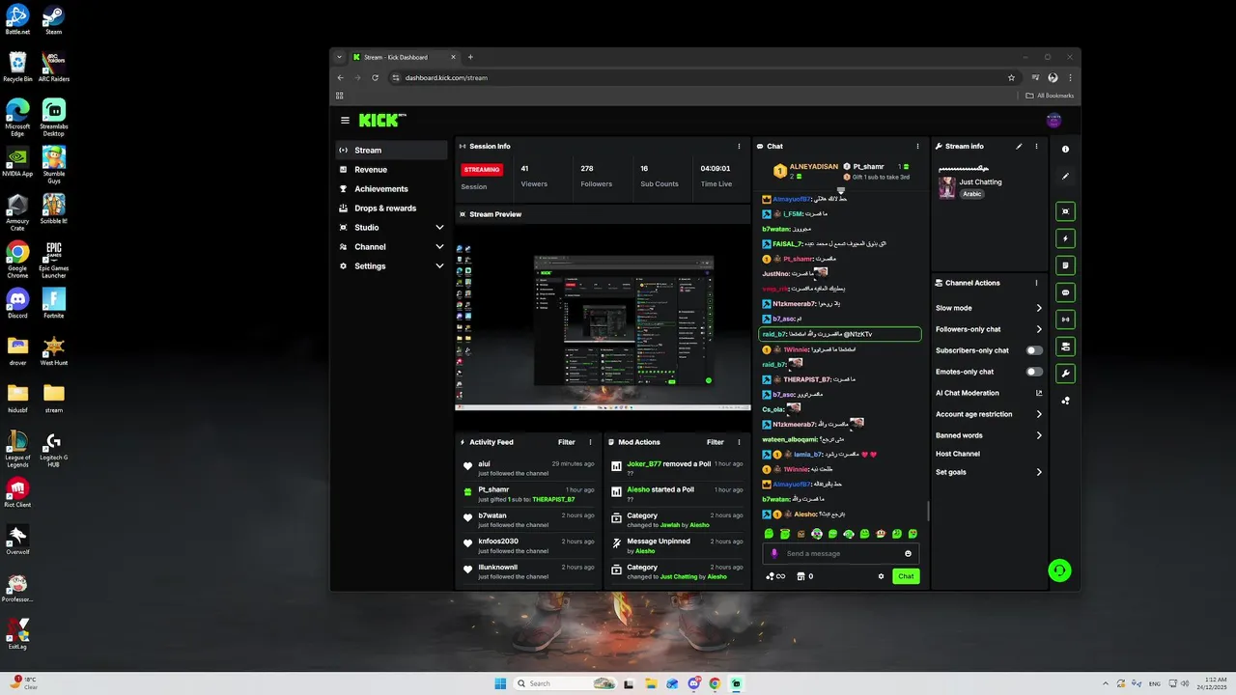
Task: Open the hamburger menu beside Kick logo
Action: pyautogui.click(x=345, y=121)
